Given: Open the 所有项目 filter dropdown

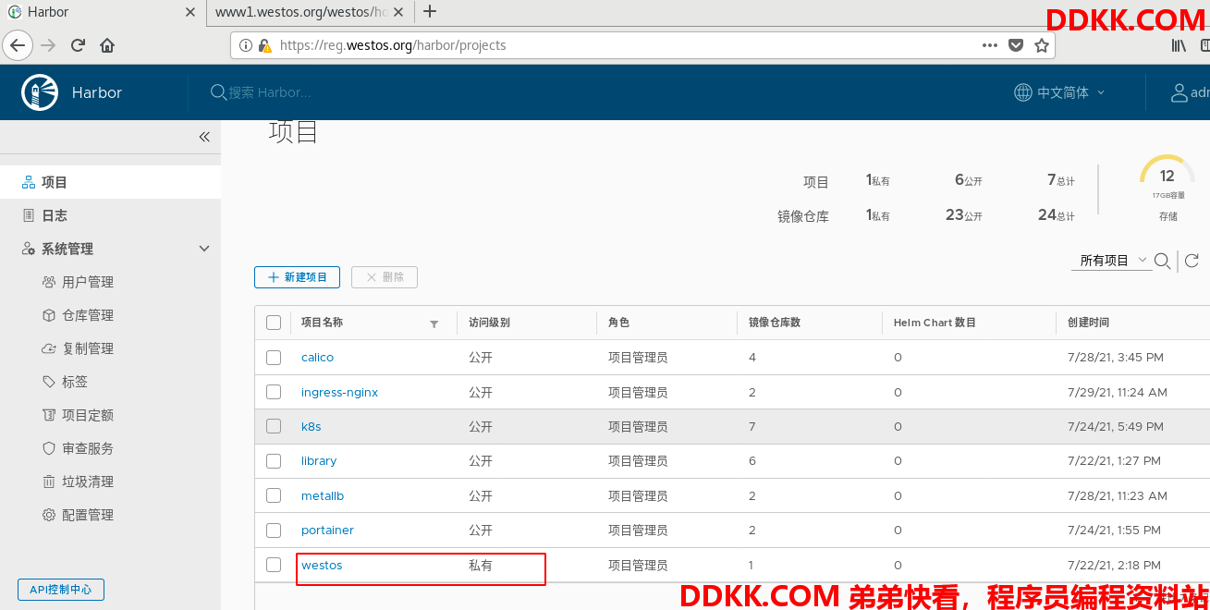Looking at the screenshot, I should (1112, 261).
